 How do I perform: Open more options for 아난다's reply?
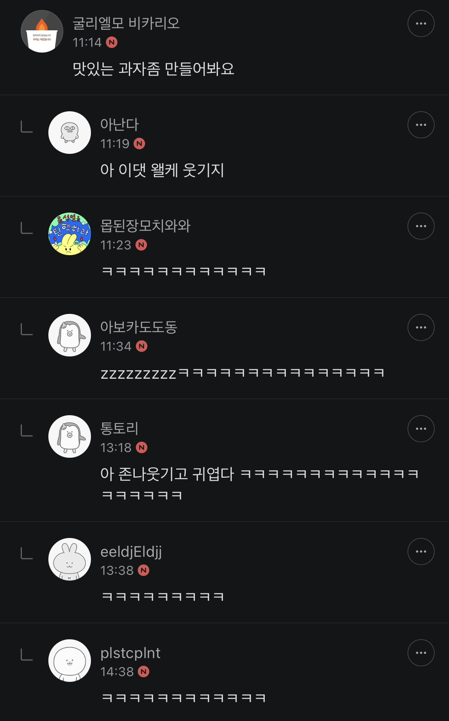(x=420, y=125)
